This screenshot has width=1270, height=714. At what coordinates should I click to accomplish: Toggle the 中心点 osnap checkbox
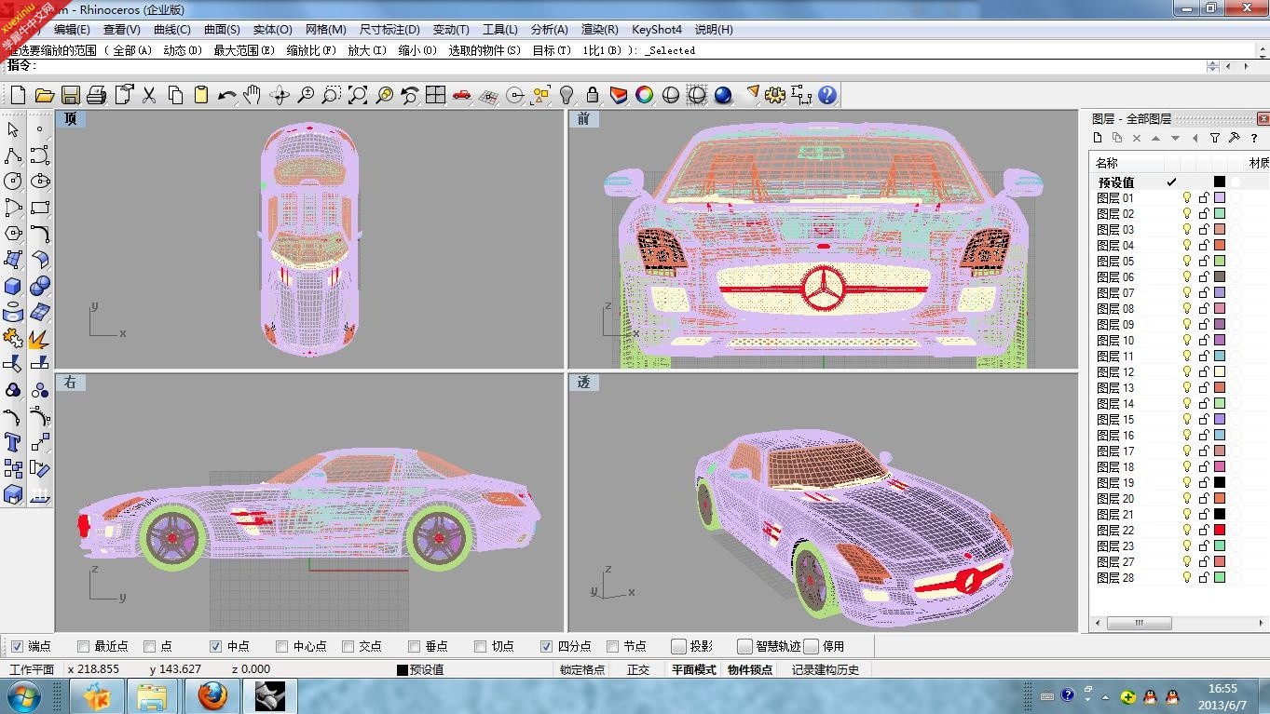(282, 646)
